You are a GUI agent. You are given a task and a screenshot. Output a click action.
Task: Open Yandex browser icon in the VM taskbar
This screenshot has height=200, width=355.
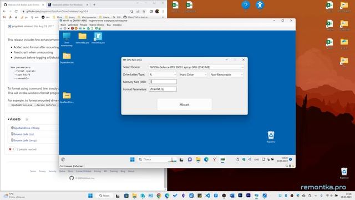(214, 159)
